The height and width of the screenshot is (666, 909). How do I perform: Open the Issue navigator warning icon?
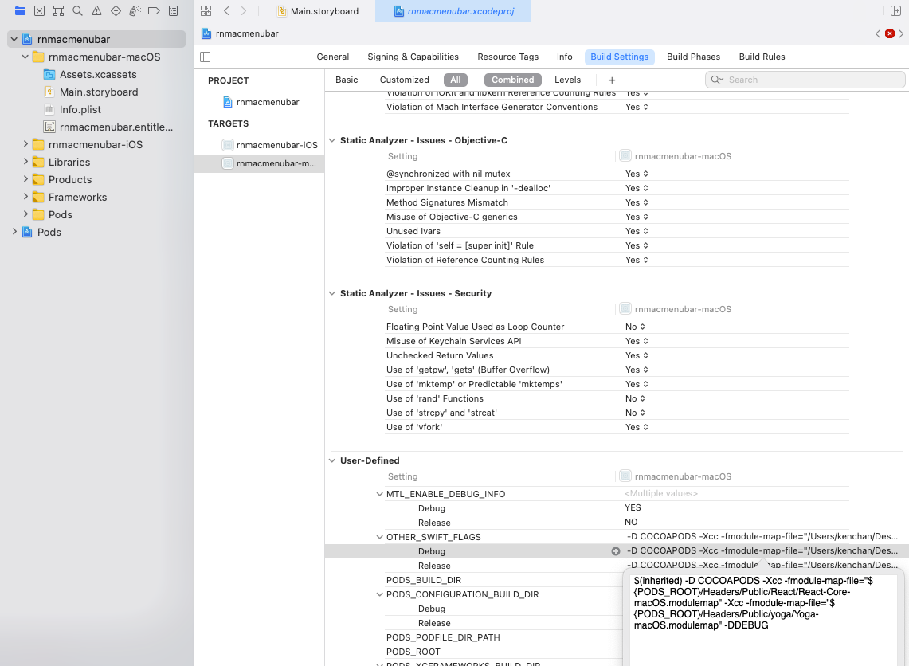click(x=97, y=10)
